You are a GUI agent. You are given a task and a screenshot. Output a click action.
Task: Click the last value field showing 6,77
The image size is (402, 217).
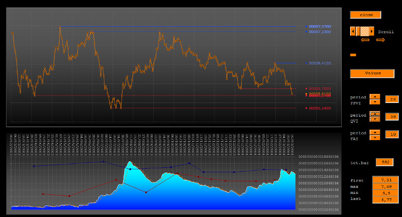pyautogui.click(x=385, y=199)
